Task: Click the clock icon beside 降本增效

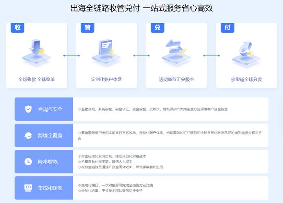Action: (x=28, y=162)
